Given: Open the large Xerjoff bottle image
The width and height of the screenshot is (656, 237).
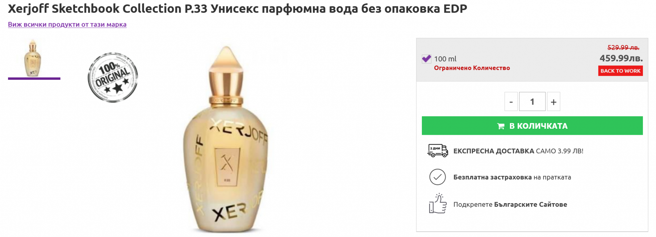Looking at the screenshot, I should pos(226,139).
